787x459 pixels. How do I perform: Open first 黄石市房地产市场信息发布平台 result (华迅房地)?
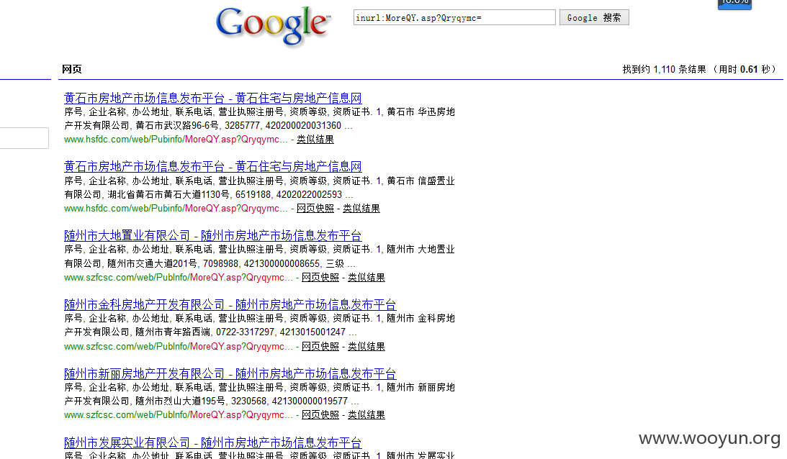pyautogui.click(x=213, y=98)
